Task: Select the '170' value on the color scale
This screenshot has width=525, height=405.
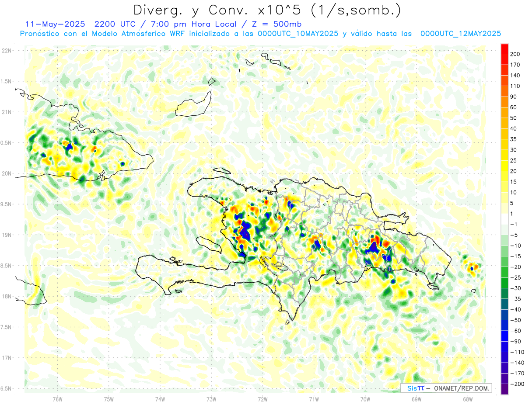Action: click(515, 65)
